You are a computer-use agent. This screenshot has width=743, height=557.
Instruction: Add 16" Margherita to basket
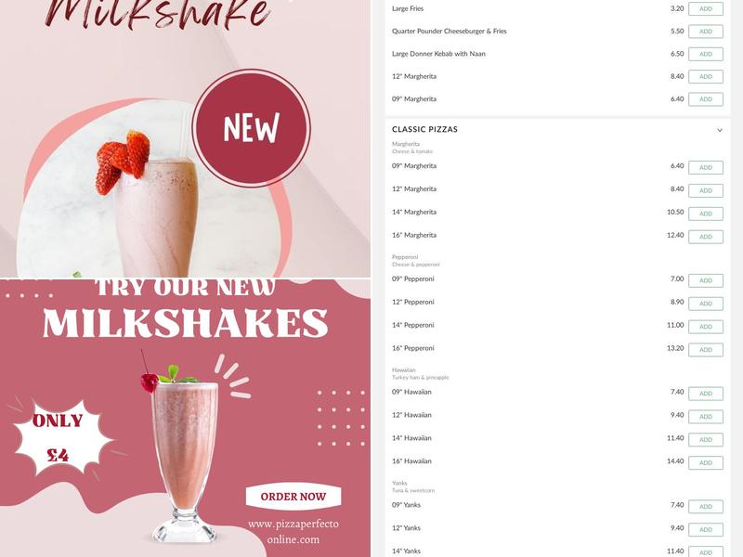tap(706, 237)
